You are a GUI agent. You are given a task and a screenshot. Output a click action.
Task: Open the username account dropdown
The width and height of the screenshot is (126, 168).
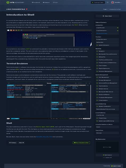point(118,2)
